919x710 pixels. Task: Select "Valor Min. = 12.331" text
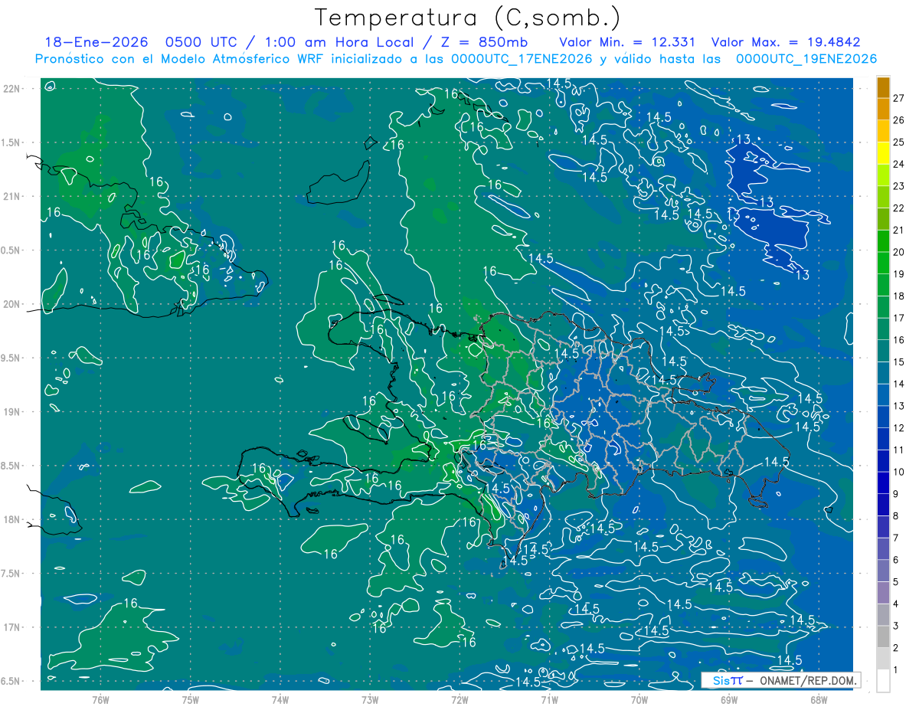[x=627, y=42]
